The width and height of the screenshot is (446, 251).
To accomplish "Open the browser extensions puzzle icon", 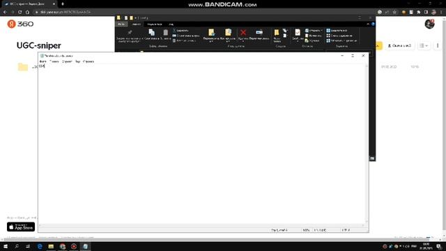I will [x=418, y=12].
